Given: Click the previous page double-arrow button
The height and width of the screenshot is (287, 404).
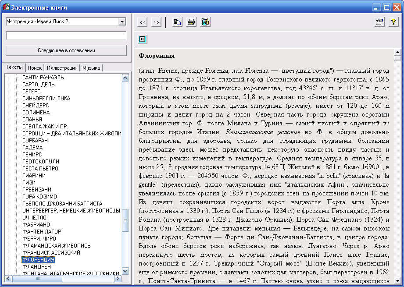Looking at the screenshot, I should [143, 22].
